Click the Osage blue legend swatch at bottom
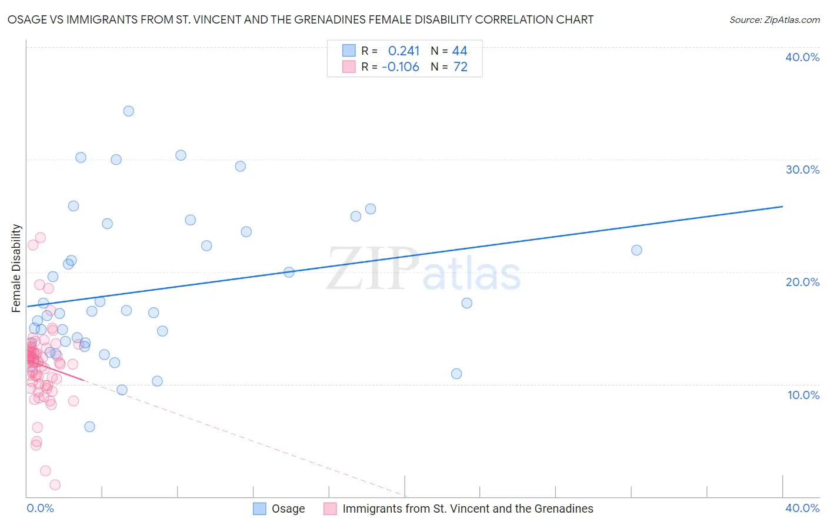This screenshot has width=827, height=525. pos(260,509)
